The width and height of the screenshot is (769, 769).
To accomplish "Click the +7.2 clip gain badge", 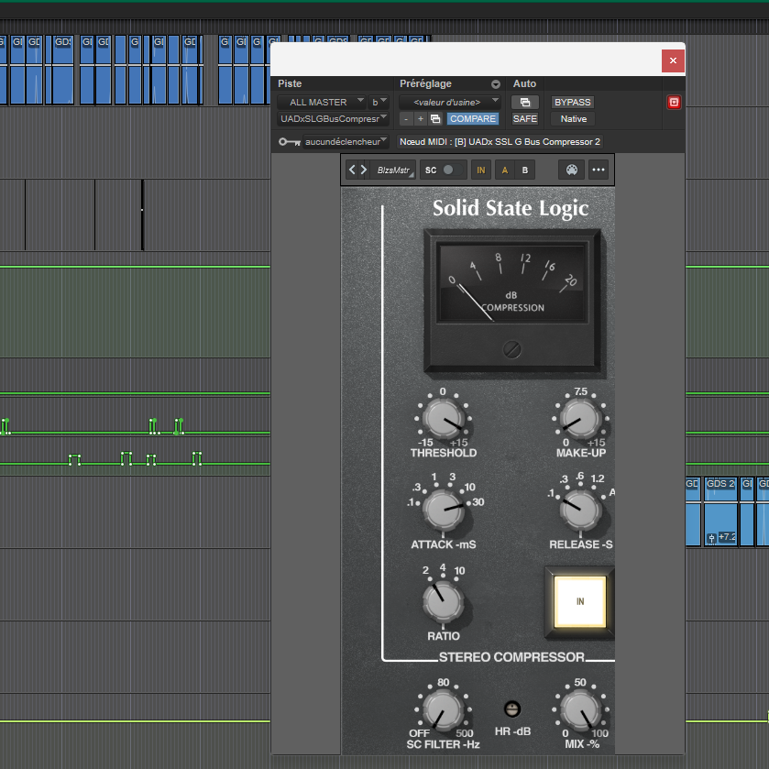I will coord(727,537).
